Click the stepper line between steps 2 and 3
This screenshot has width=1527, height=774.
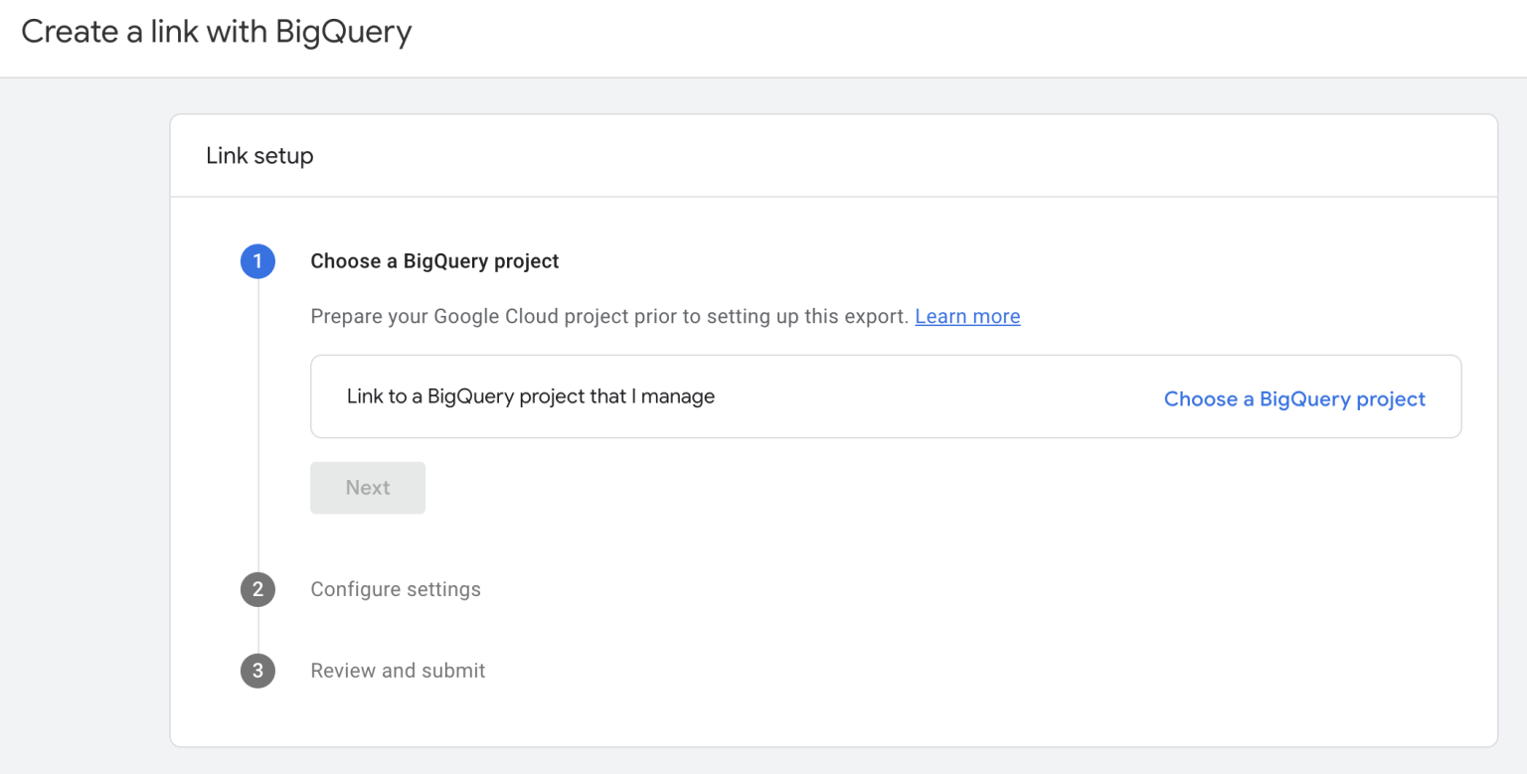point(258,630)
